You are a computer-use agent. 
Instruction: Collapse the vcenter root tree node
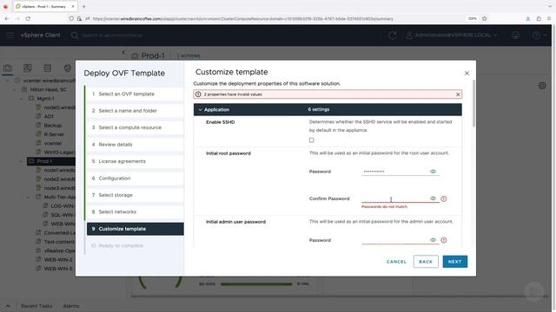pyautogui.click(x=8, y=81)
